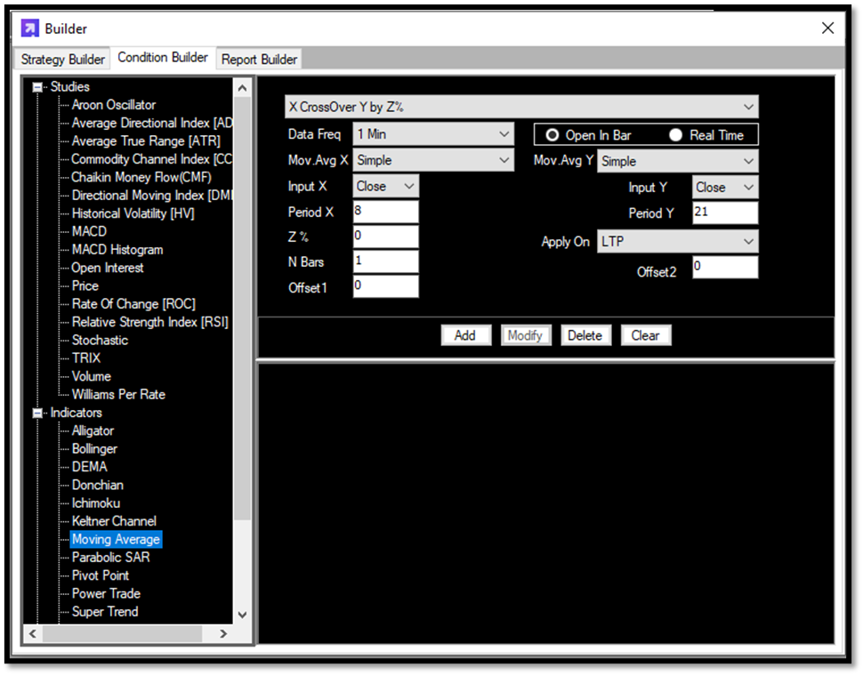863x675 pixels.
Task: Select the Power Trade indicator
Action: pyautogui.click(x=106, y=594)
